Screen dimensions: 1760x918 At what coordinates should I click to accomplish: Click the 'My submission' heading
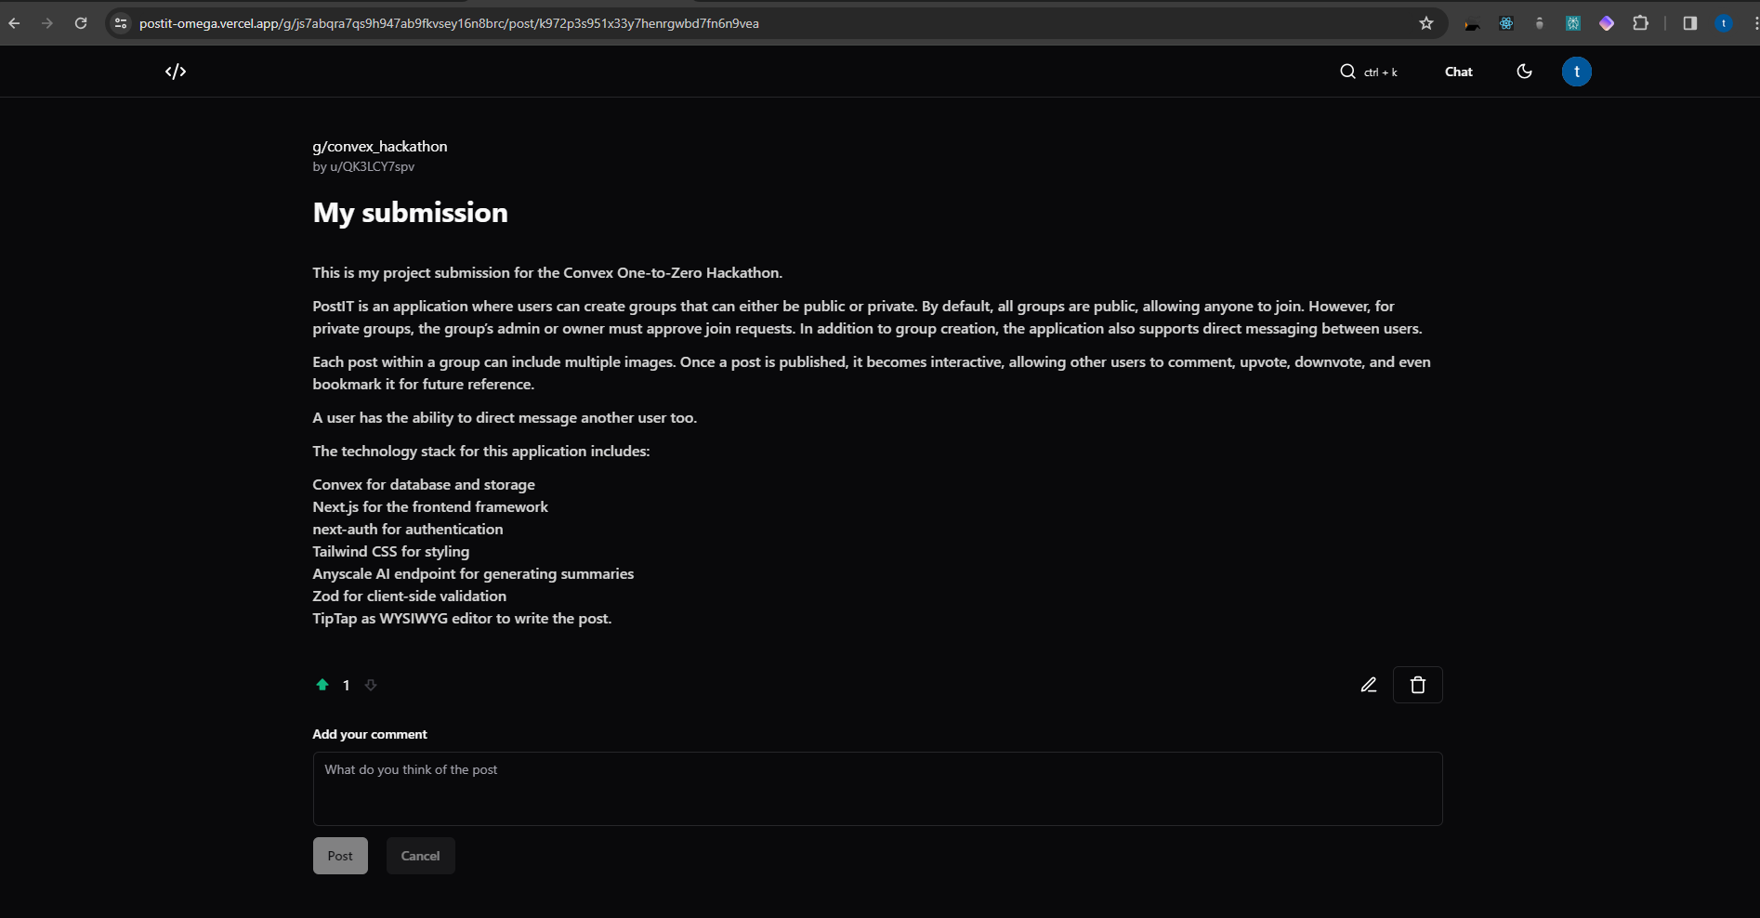[x=411, y=213]
